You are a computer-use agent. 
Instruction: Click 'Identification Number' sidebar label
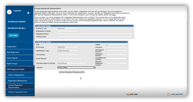click(x=16, y=28)
